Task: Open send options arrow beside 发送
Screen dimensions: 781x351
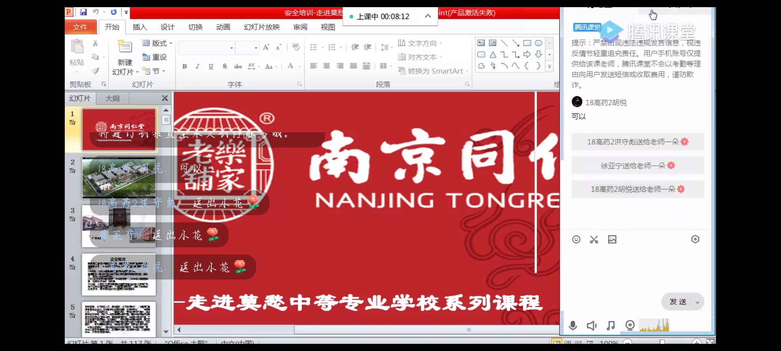Action: coord(697,302)
